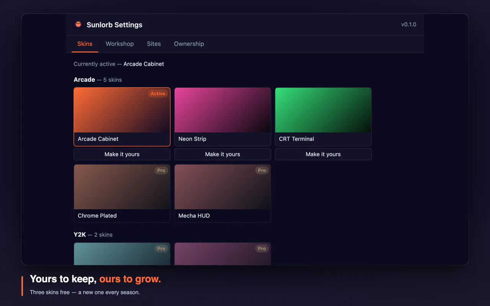This screenshot has width=490, height=306.
Task: Pick the CRT Terminal green skin
Action: tap(323, 117)
